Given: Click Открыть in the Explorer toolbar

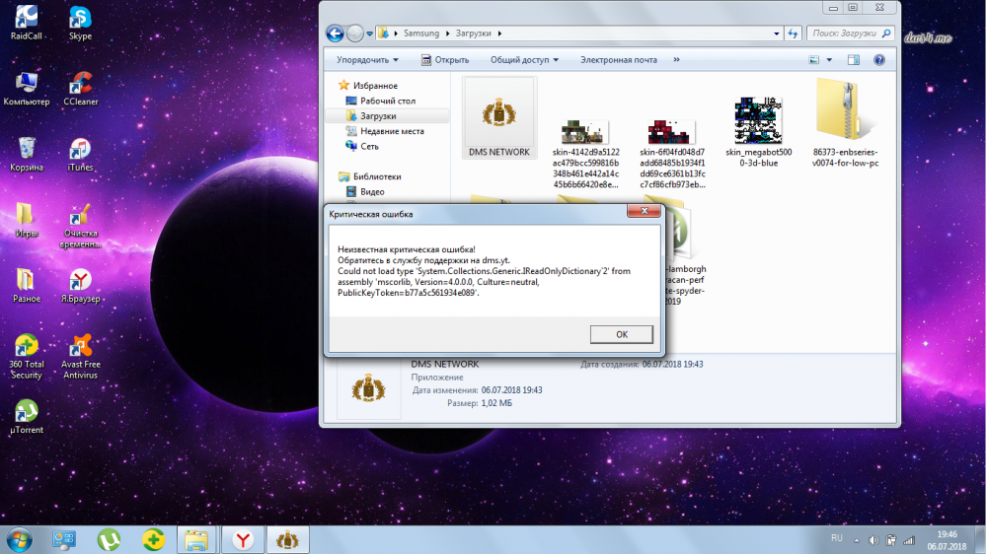Looking at the screenshot, I should 445,60.
